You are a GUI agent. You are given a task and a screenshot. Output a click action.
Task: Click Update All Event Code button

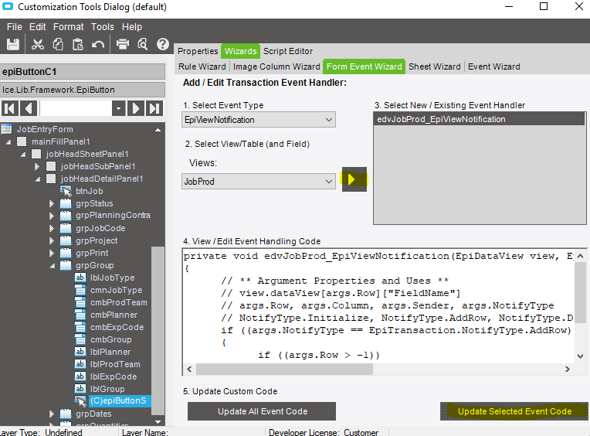click(x=262, y=411)
